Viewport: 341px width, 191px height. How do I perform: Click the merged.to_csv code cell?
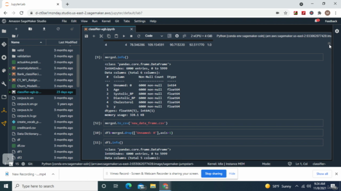point(213,123)
